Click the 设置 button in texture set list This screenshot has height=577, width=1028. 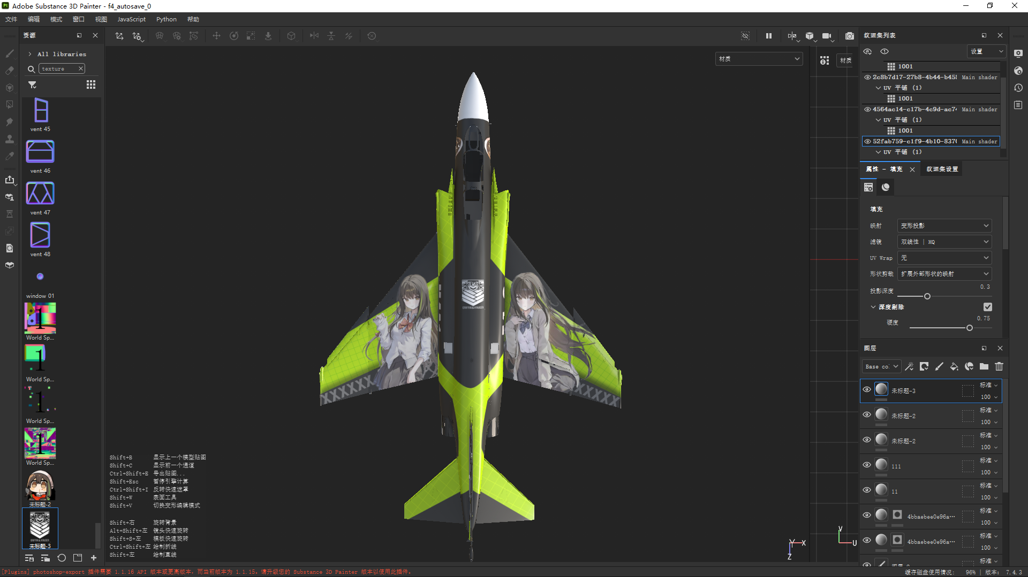986,51
